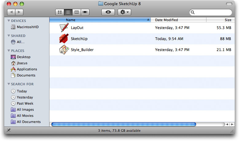Select the All Movies smart folder icon
Screen dimensions: 239x141
point(13,116)
